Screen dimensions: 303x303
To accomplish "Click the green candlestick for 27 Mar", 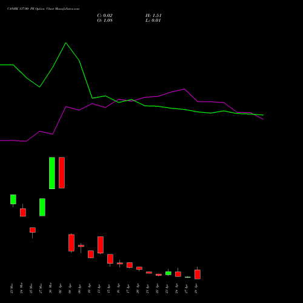I will click(42, 207).
